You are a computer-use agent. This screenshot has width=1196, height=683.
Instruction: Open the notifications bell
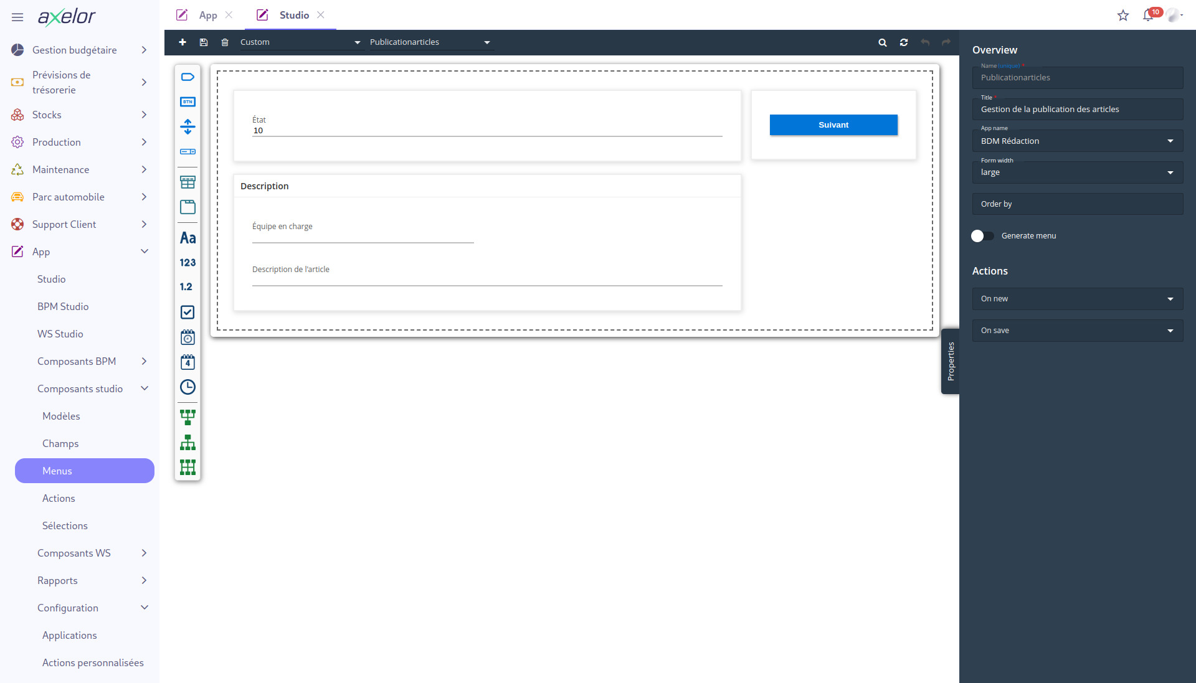click(x=1148, y=16)
